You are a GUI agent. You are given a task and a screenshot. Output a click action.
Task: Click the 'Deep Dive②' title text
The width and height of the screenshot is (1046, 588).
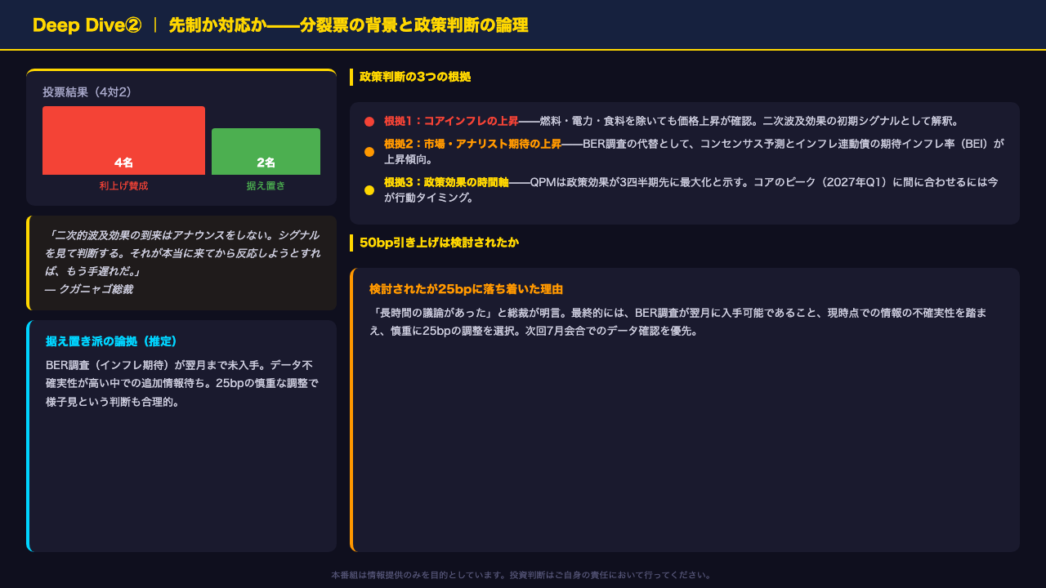pyautogui.click(x=87, y=25)
